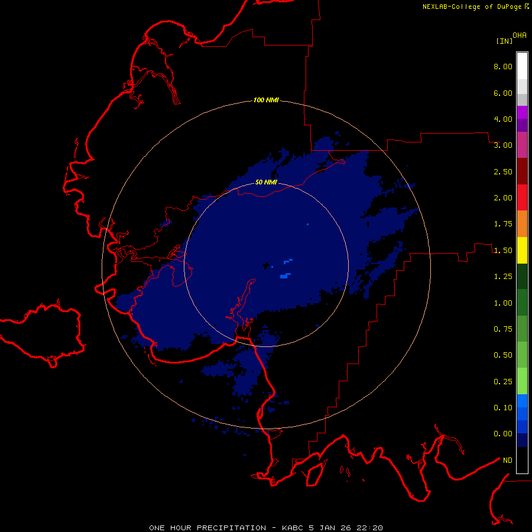Pick the white swatch at top of legend
The image size is (532, 532).
click(522, 66)
